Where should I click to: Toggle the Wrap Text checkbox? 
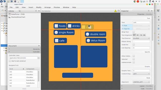tap(134, 32)
